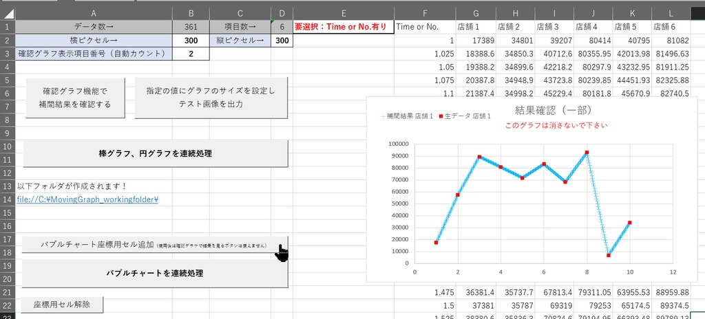This screenshot has width=705, height=319.
Task: Click the 店舗５ column title cell
Action: coord(632,27)
